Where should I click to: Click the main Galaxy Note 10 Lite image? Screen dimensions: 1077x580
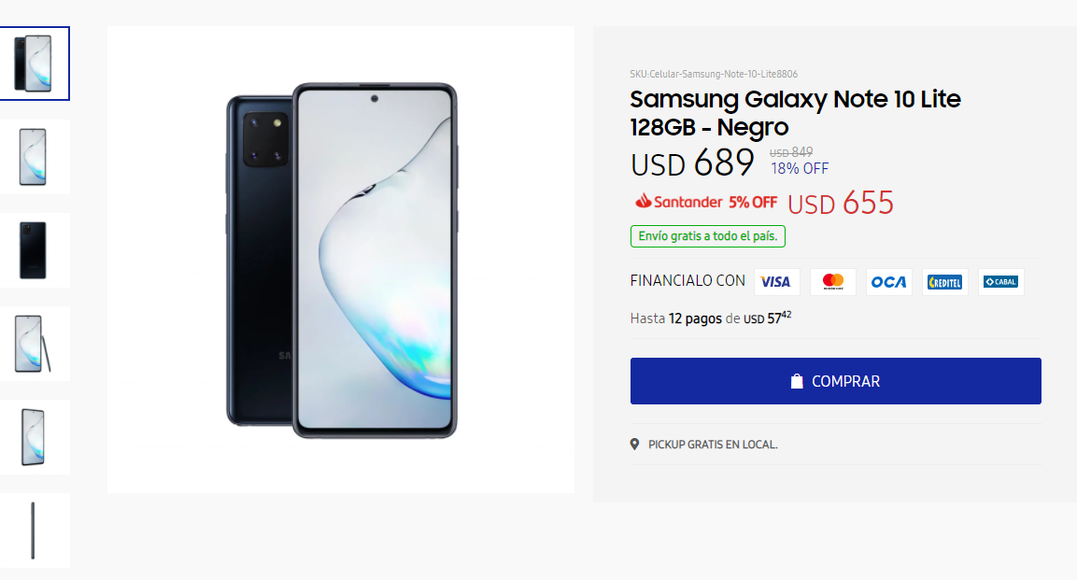pos(341,260)
